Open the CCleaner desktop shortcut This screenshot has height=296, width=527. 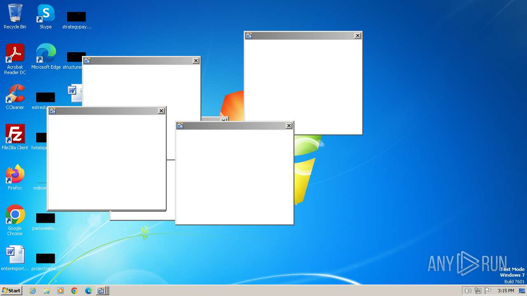(x=15, y=97)
